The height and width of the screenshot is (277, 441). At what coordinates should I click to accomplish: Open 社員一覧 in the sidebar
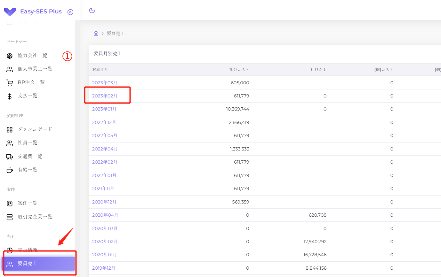[28, 143]
